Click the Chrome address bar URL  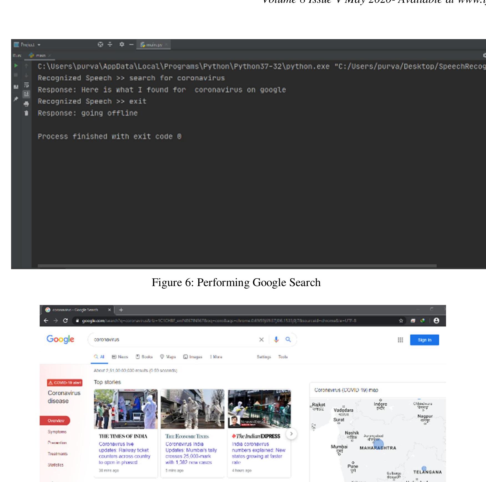tap(219, 321)
